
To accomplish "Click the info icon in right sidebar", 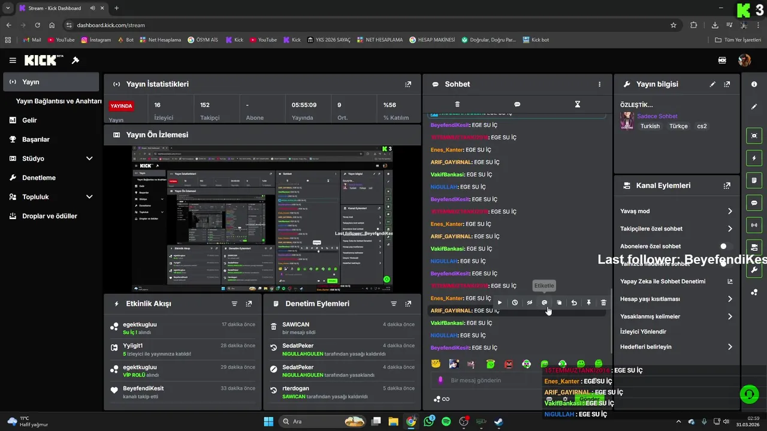I will [x=754, y=84].
